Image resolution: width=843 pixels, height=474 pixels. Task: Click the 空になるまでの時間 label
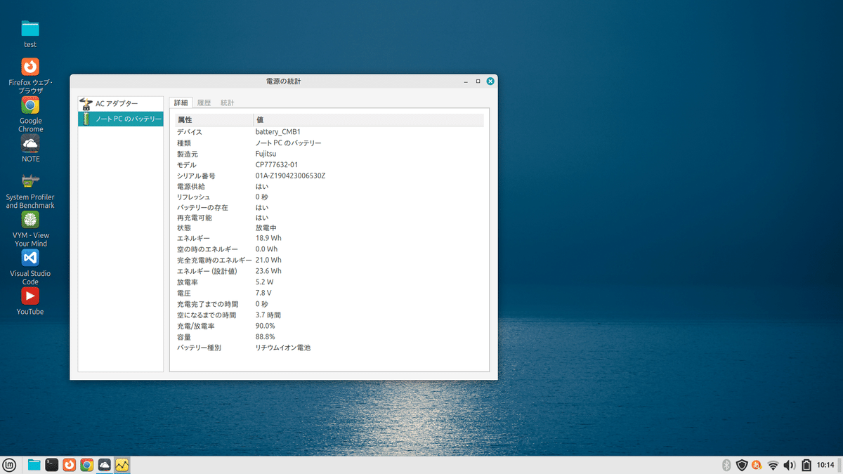[207, 315]
